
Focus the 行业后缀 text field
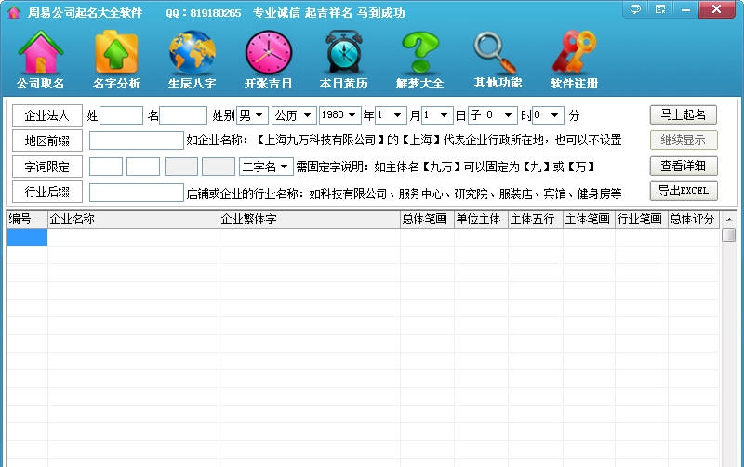click(137, 193)
